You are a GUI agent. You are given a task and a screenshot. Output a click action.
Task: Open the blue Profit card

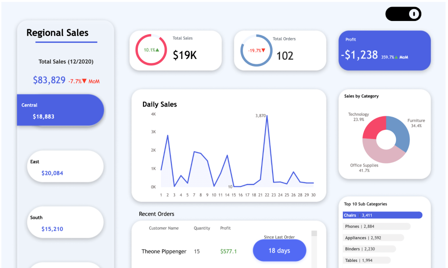pos(385,51)
